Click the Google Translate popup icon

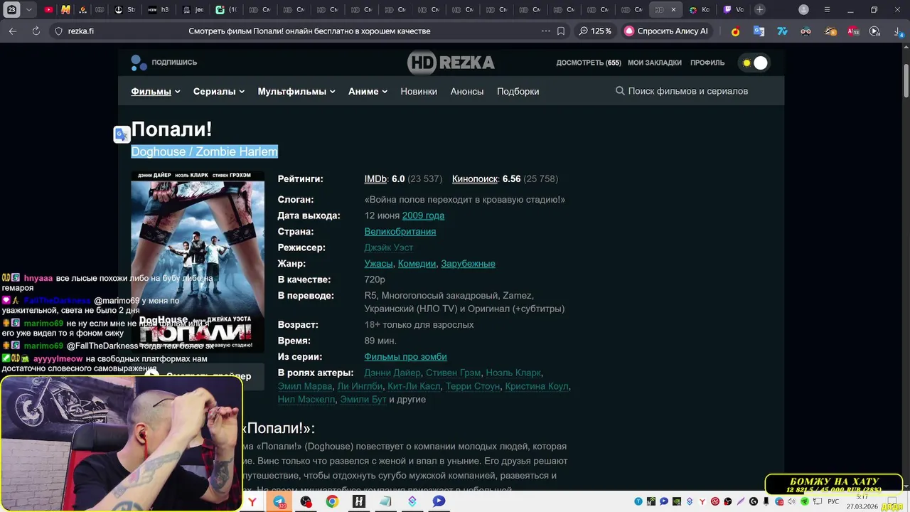pyautogui.click(x=122, y=134)
